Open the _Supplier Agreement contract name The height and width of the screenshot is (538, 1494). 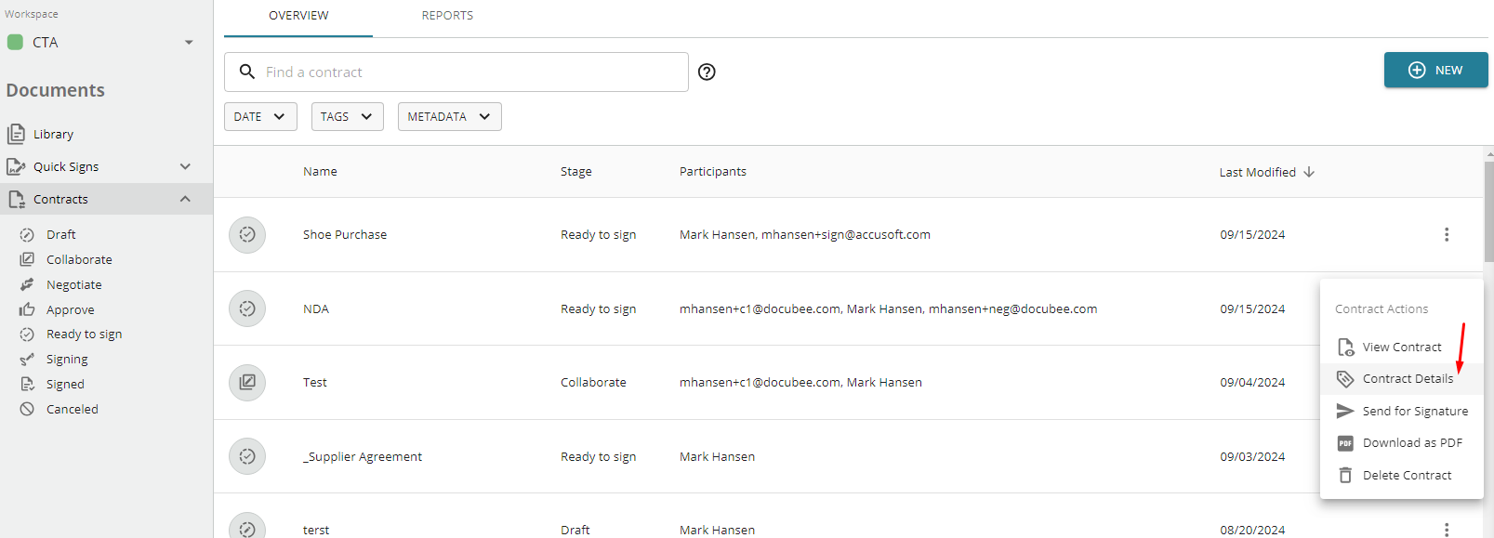pyautogui.click(x=363, y=456)
